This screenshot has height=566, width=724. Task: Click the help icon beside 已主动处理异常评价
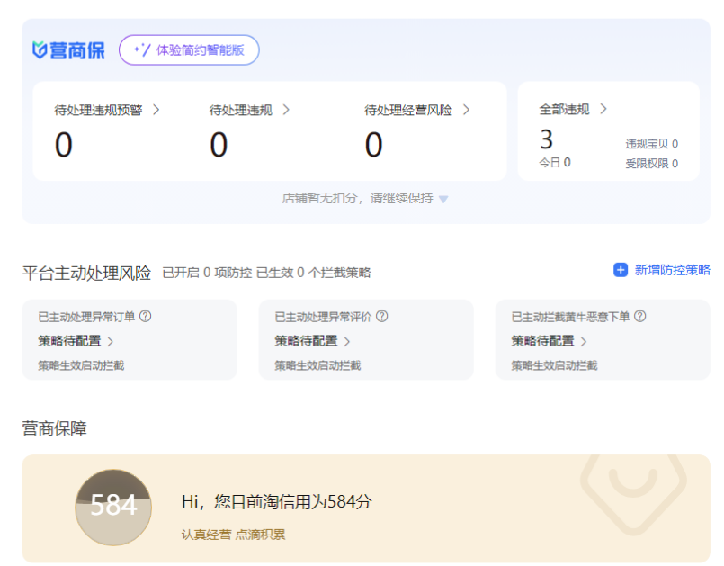(382, 317)
